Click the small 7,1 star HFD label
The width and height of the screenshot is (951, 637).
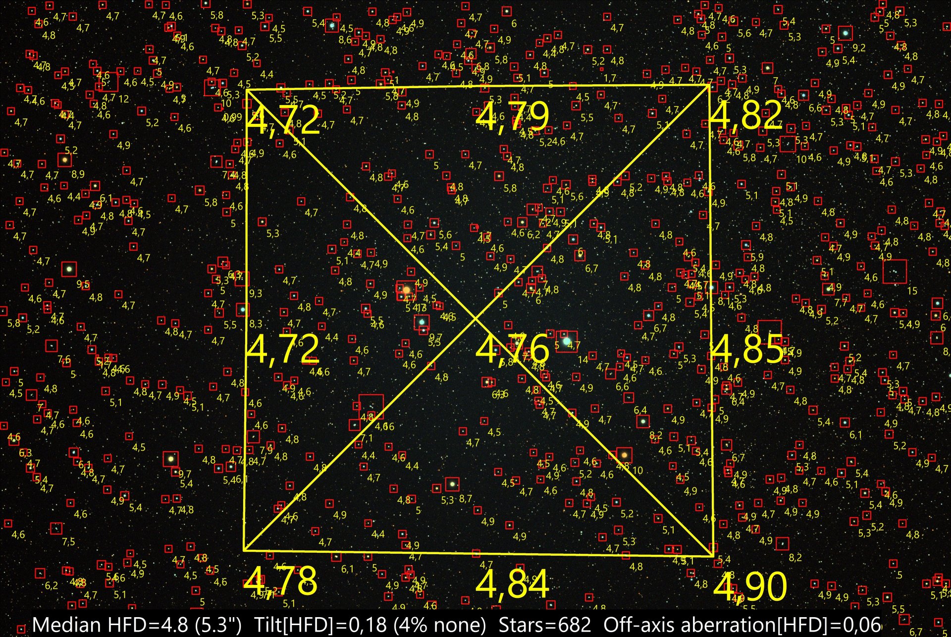coord(367,438)
